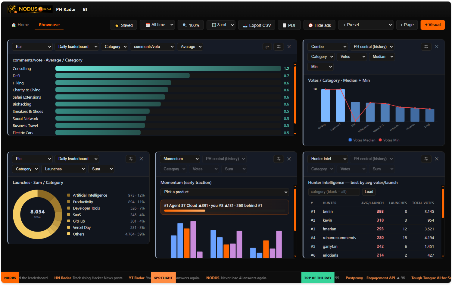
Task: Go to the Home tab
Action: [20, 25]
